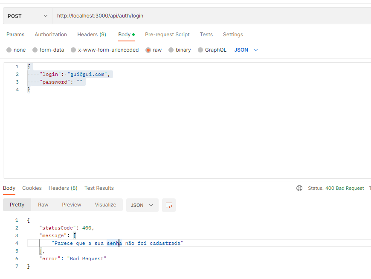Open the Headers (9) request tab
Screen dimensions: 371x279
coord(91,35)
